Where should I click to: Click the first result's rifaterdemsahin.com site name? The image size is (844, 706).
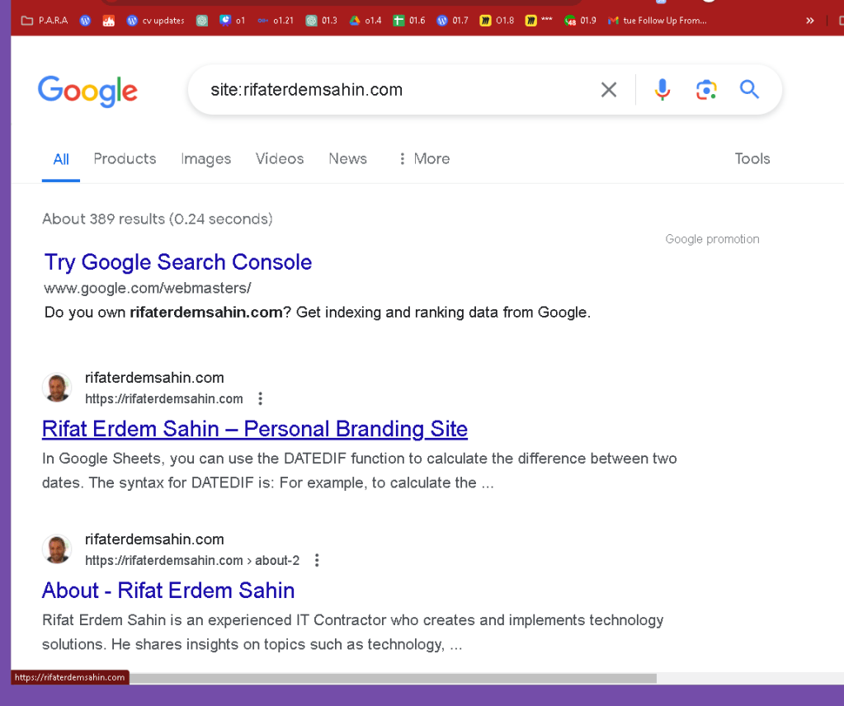154,378
